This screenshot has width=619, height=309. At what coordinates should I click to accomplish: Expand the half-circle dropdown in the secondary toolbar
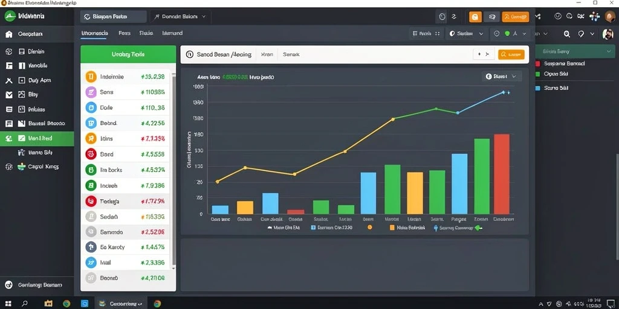pos(466,34)
